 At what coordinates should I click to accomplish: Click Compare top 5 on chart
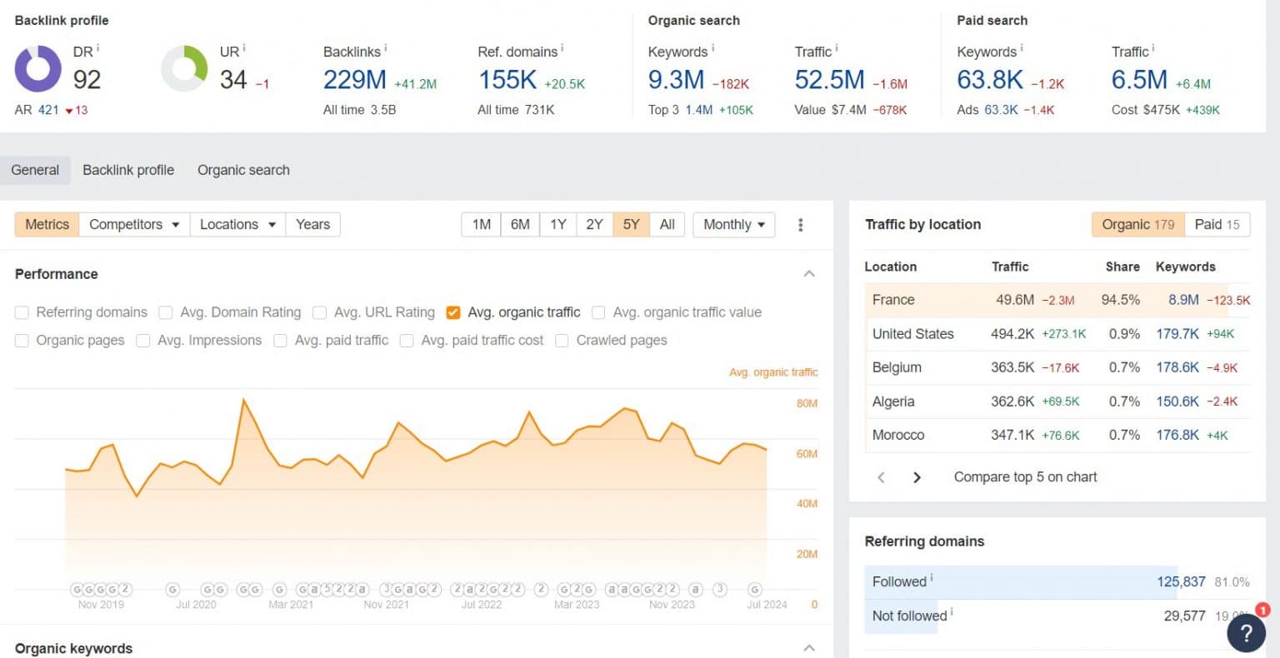1024,476
